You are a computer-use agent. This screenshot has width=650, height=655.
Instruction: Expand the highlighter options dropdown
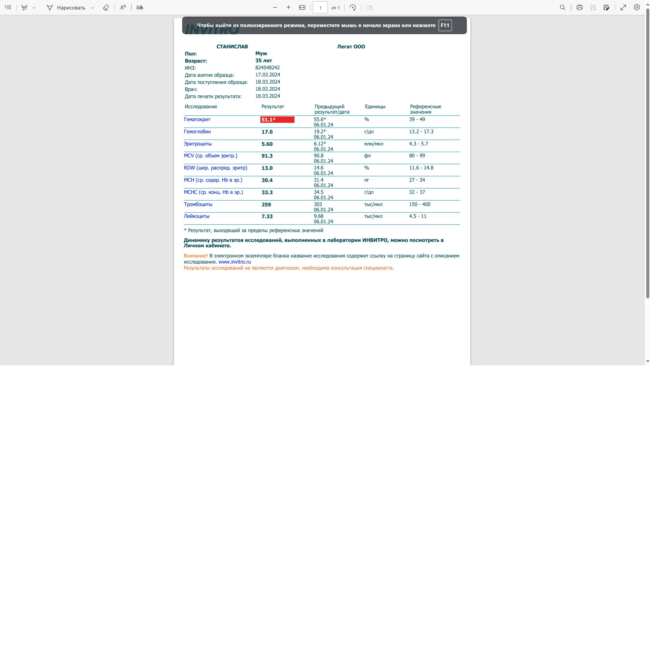click(x=34, y=8)
